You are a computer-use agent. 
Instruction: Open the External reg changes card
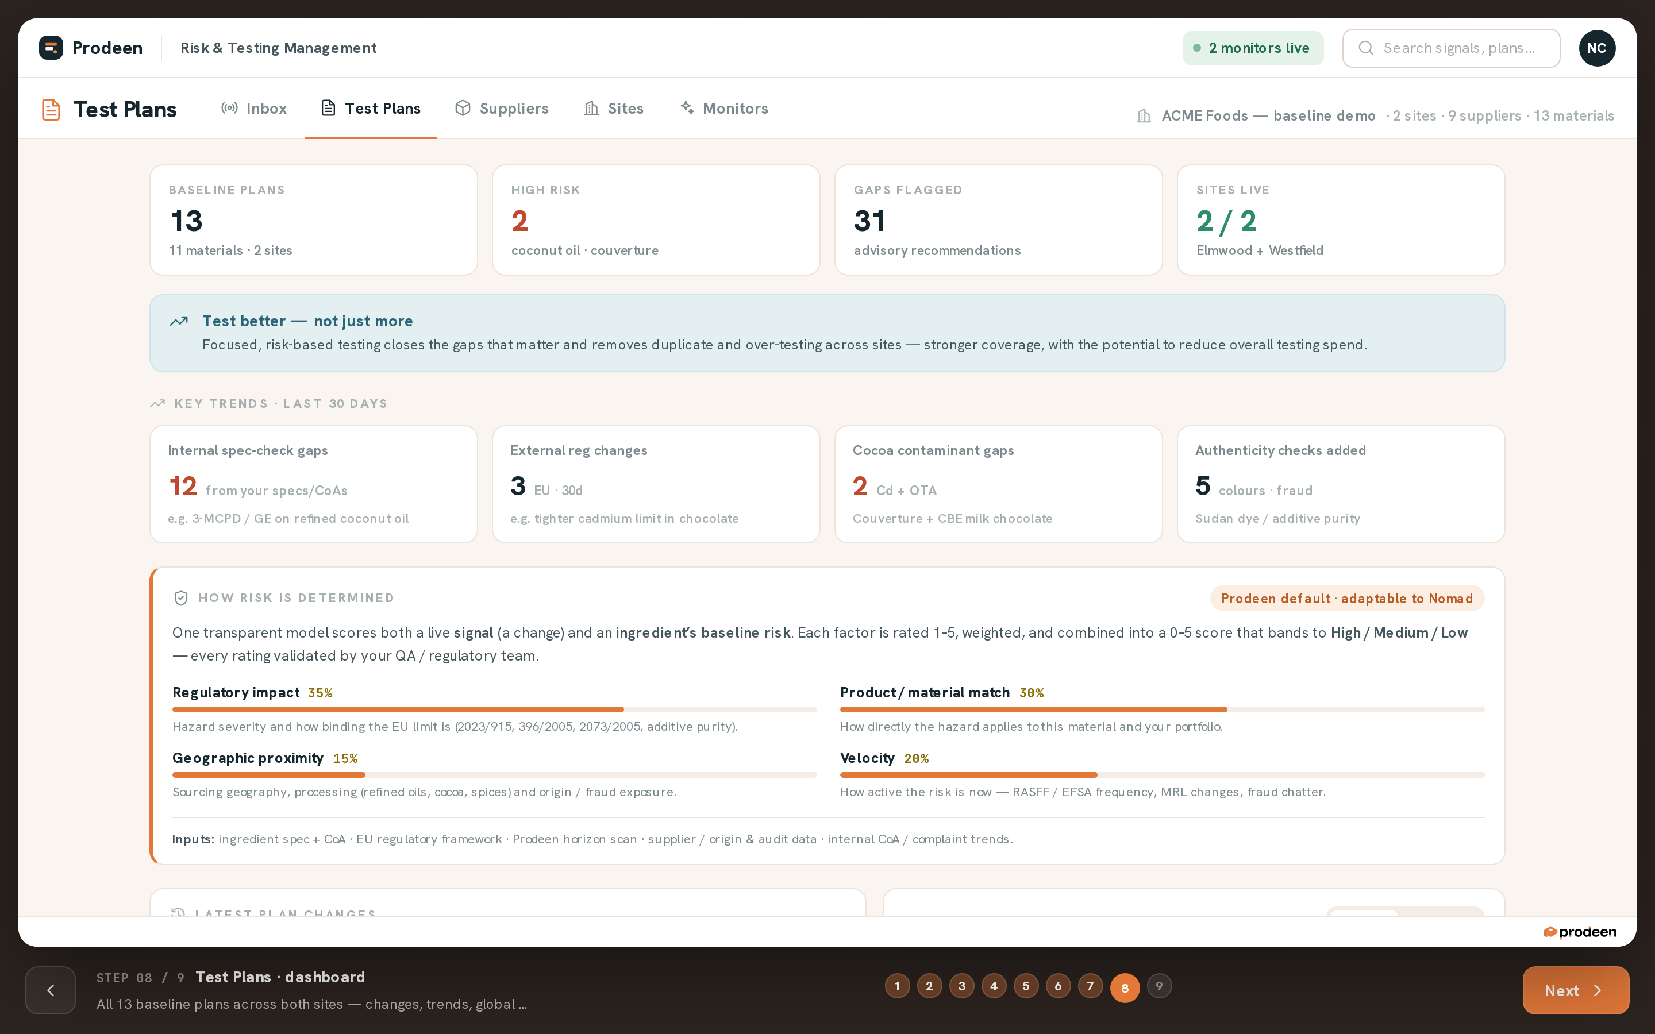(656, 484)
